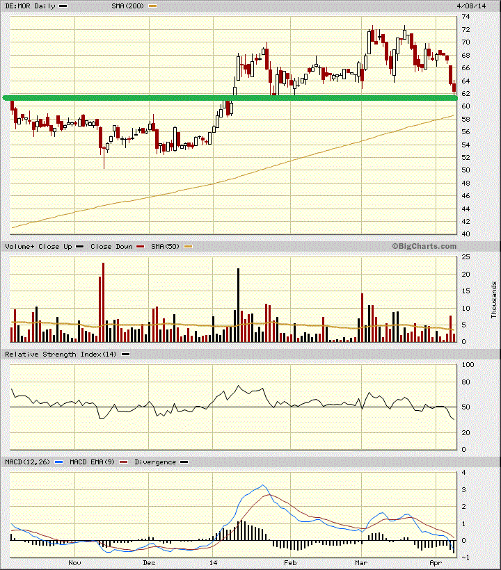Click the 40 price axis value
The image size is (501, 570).
[x=466, y=234]
